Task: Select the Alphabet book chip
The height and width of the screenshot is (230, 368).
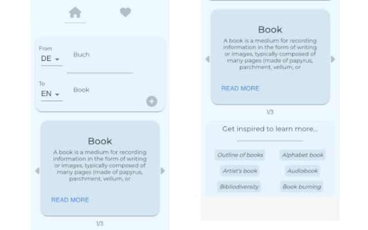Action: coord(302,155)
